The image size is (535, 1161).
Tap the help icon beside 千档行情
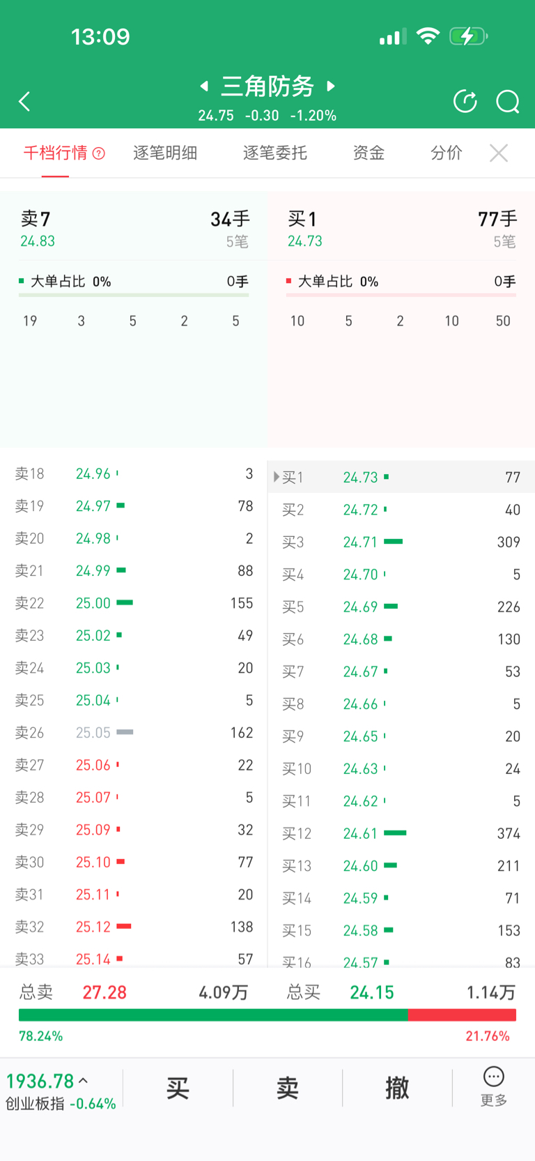click(99, 153)
